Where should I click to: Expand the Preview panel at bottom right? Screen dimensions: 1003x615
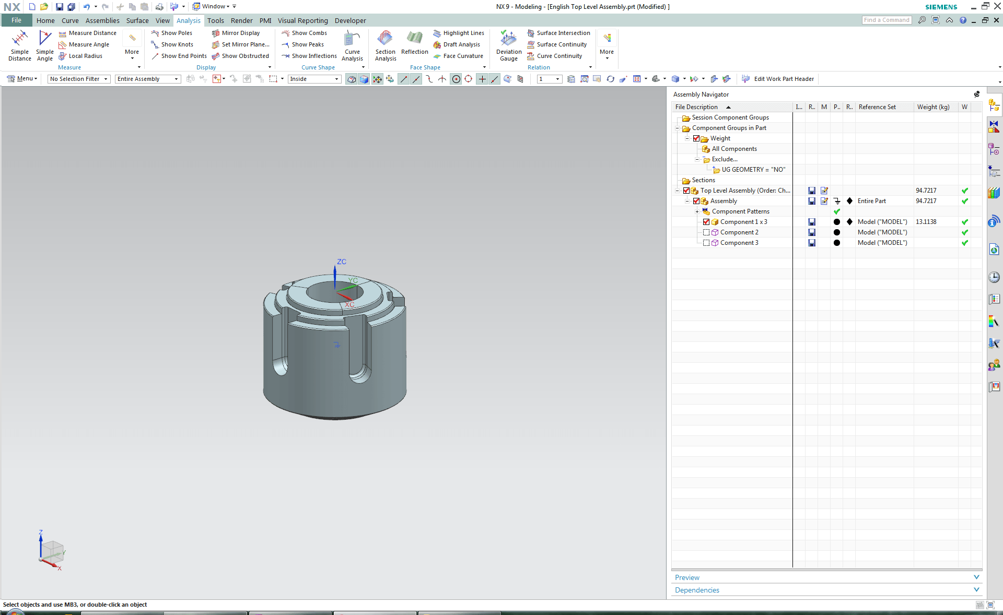(x=976, y=577)
